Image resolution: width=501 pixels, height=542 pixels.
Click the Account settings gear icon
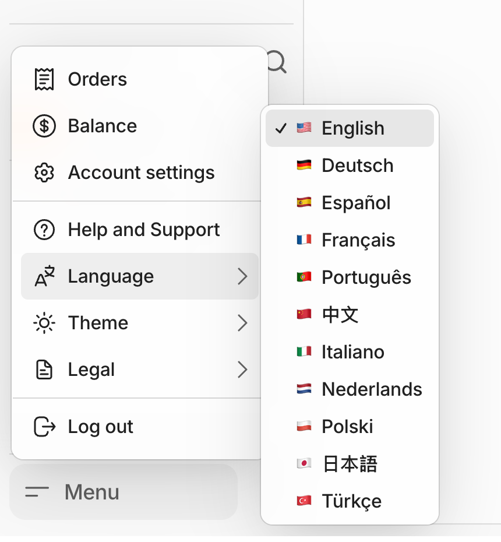tap(44, 173)
